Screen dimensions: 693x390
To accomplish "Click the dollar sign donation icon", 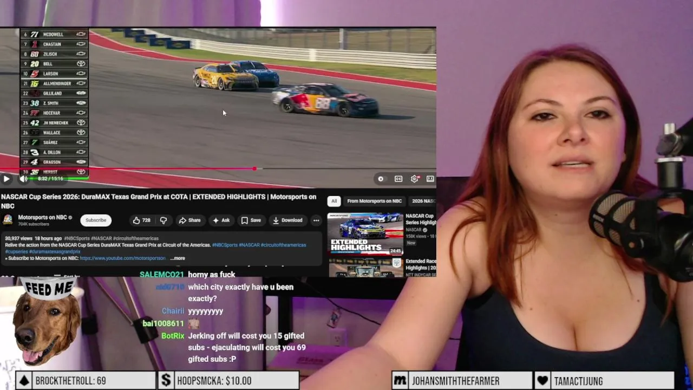I will pyautogui.click(x=166, y=381).
